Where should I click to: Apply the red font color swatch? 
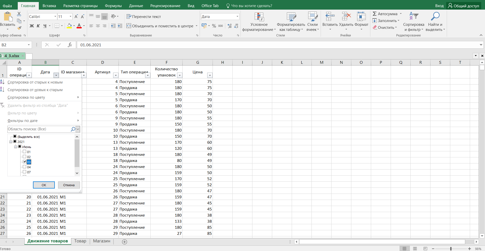point(79,26)
